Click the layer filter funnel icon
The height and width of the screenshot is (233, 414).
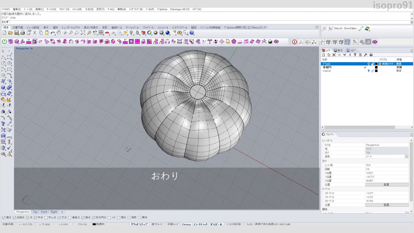(x=355, y=55)
